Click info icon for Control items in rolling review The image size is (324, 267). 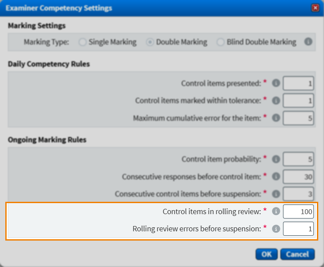(x=276, y=211)
